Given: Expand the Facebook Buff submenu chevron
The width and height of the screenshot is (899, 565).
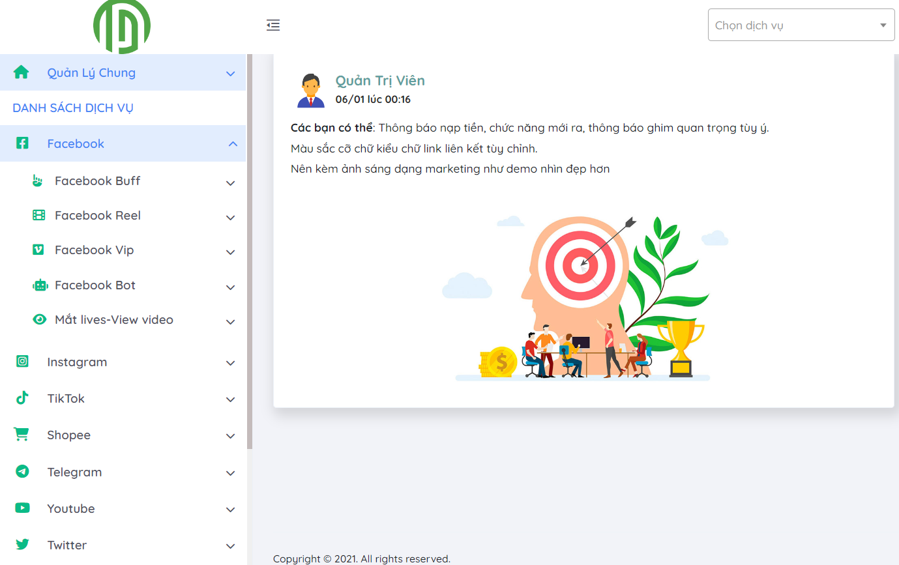Looking at the screenshot, I should 230,183.
